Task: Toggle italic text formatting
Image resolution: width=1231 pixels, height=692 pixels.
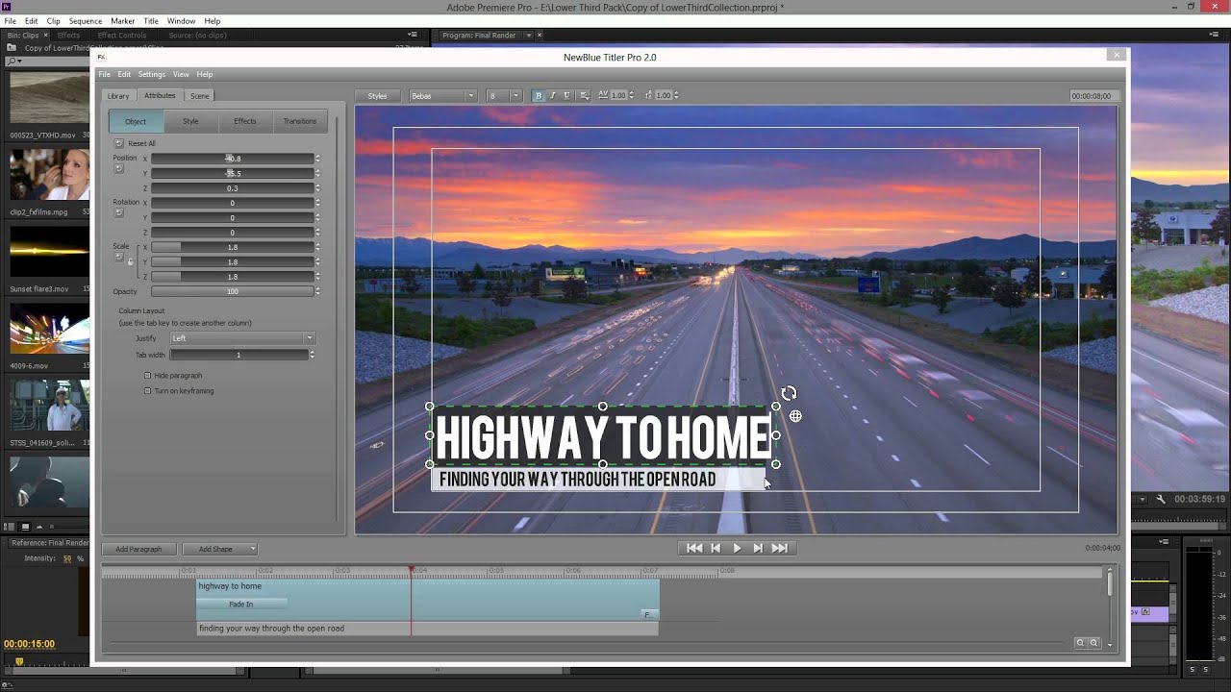Action: [552, 95]
